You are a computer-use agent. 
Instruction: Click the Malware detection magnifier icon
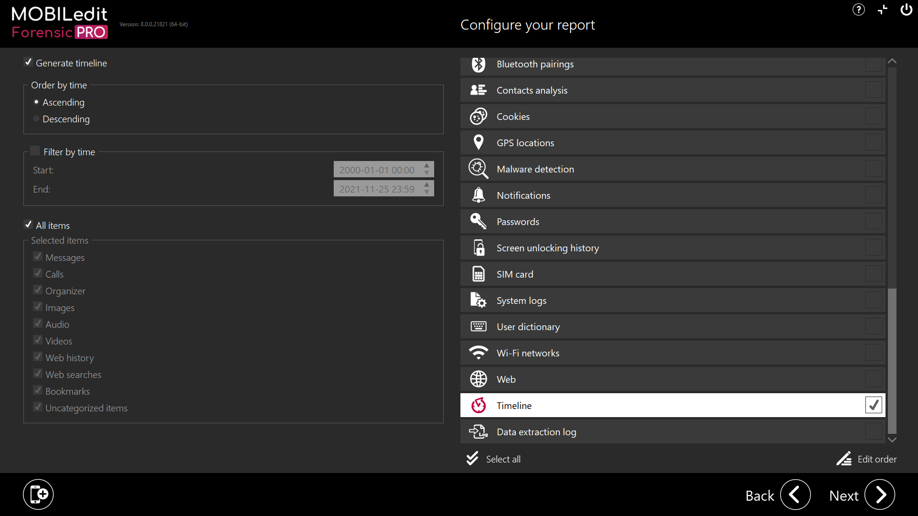pyautogui.click(x=478, y=169)
